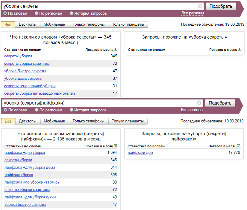This screenshot has width=247, height=210.
Task: Select "По словам" radio in the lower search bar
Action: coord(5,110)
